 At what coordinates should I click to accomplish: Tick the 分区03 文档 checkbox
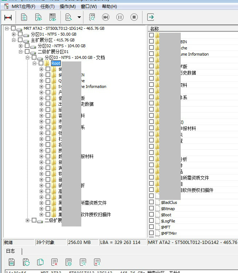click(34, 57)
